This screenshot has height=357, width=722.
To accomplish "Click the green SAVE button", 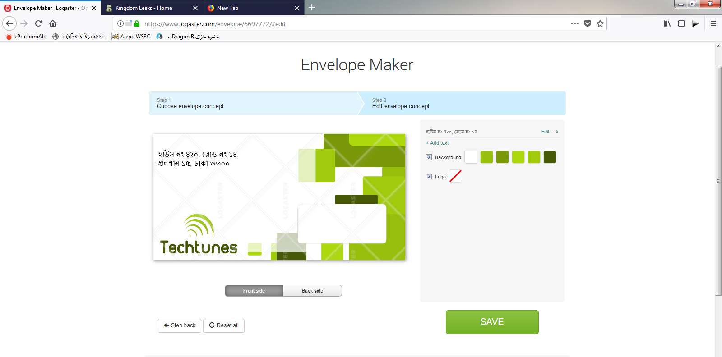I will tap(492, 322).
